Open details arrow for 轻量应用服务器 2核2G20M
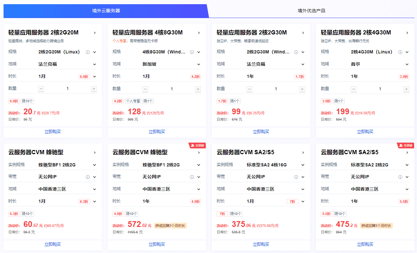This screenshot has height=253, width=417. [x=95, y=33]
